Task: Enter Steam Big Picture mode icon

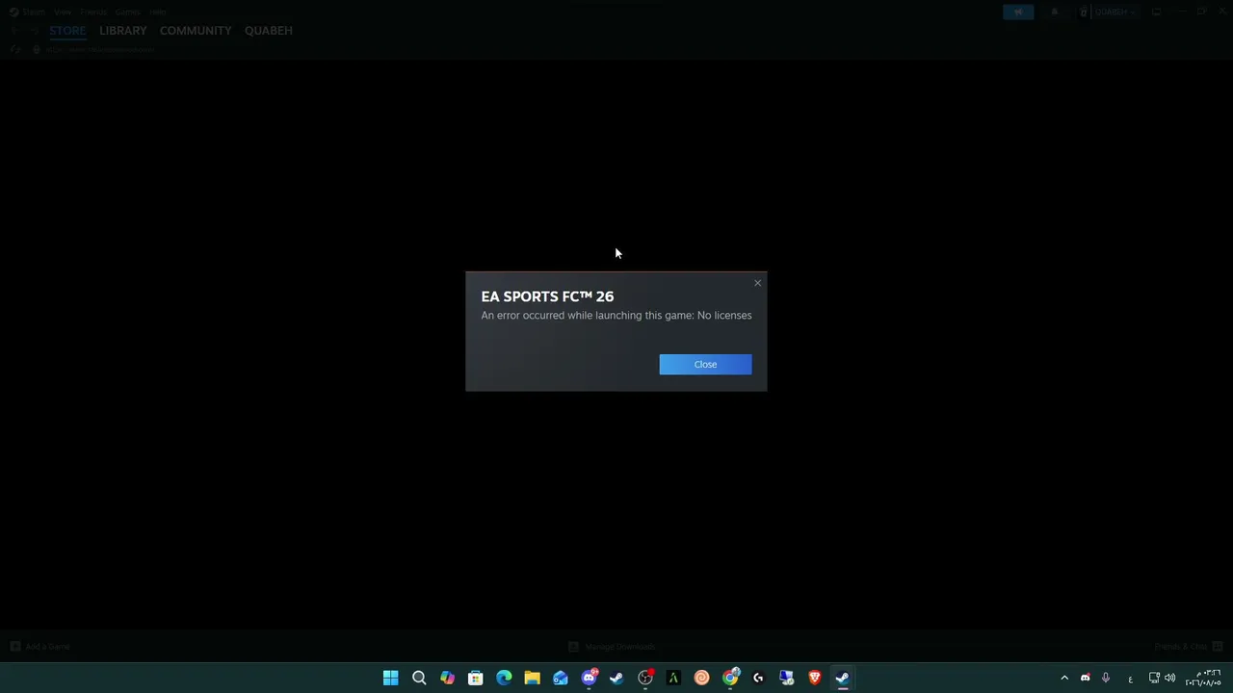Action: [1156, 12]
